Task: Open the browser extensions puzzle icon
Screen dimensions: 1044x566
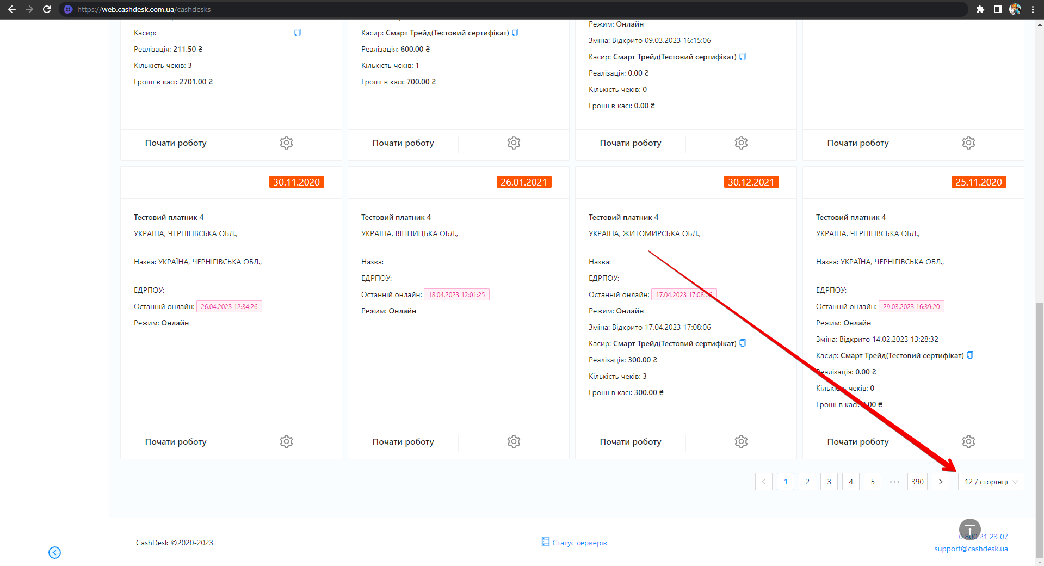Action: click(980, 9)
